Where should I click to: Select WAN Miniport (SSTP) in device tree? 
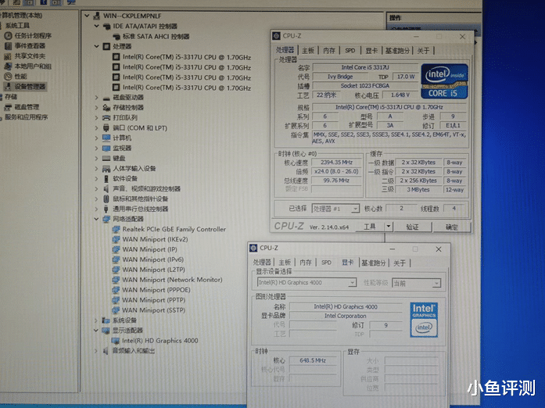[153, 310]
